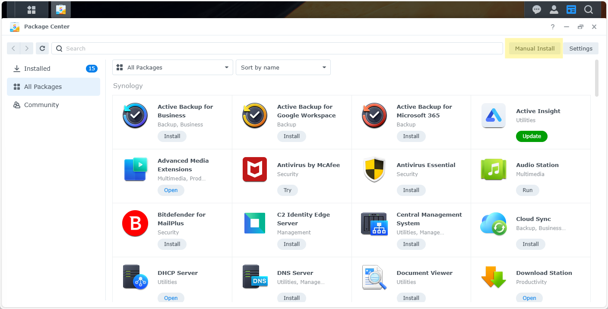The height and width of the screenshot is (309, 608).
Task: Refresh the package list
Action: [x=42, y=48]
